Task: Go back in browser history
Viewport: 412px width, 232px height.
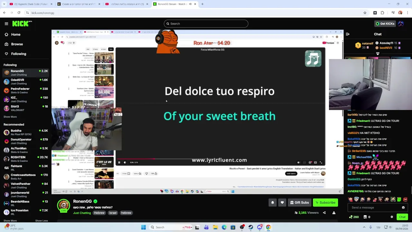Action: pos(4,13)
